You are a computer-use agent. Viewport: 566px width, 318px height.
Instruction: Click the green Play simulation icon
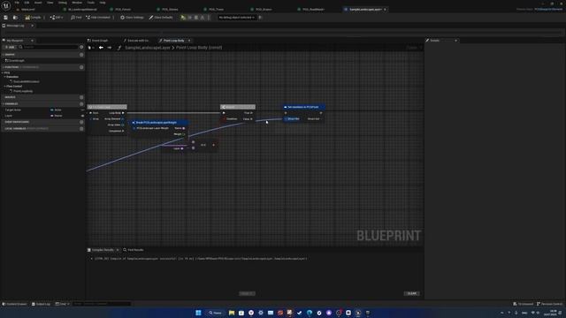point(183,18)
